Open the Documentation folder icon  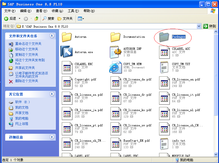click(115, 37)
